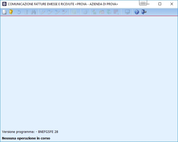Click the window title 'COMUNICAZIONE FATTURE EMESSE E RICEVUTE'
Screen dimensions: 178x142
[41, 4]
